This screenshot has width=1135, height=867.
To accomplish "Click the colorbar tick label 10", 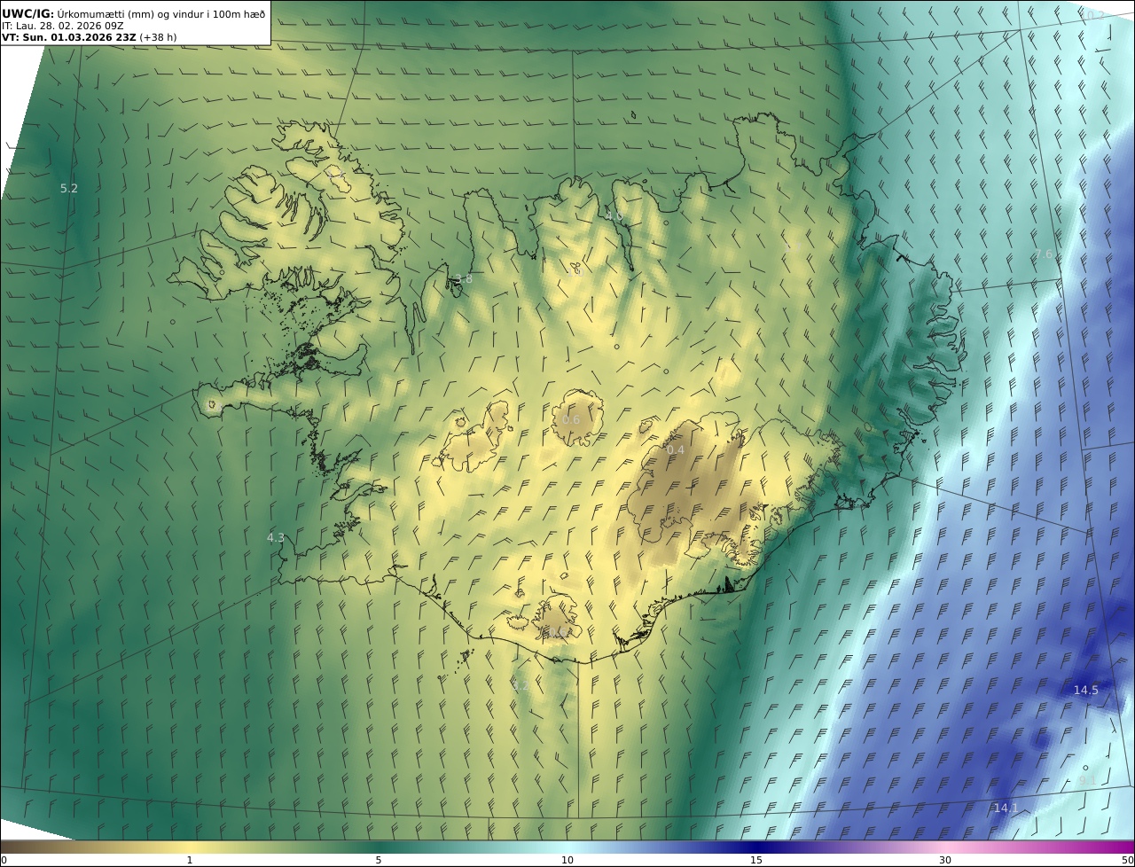I will pos(567,860).
